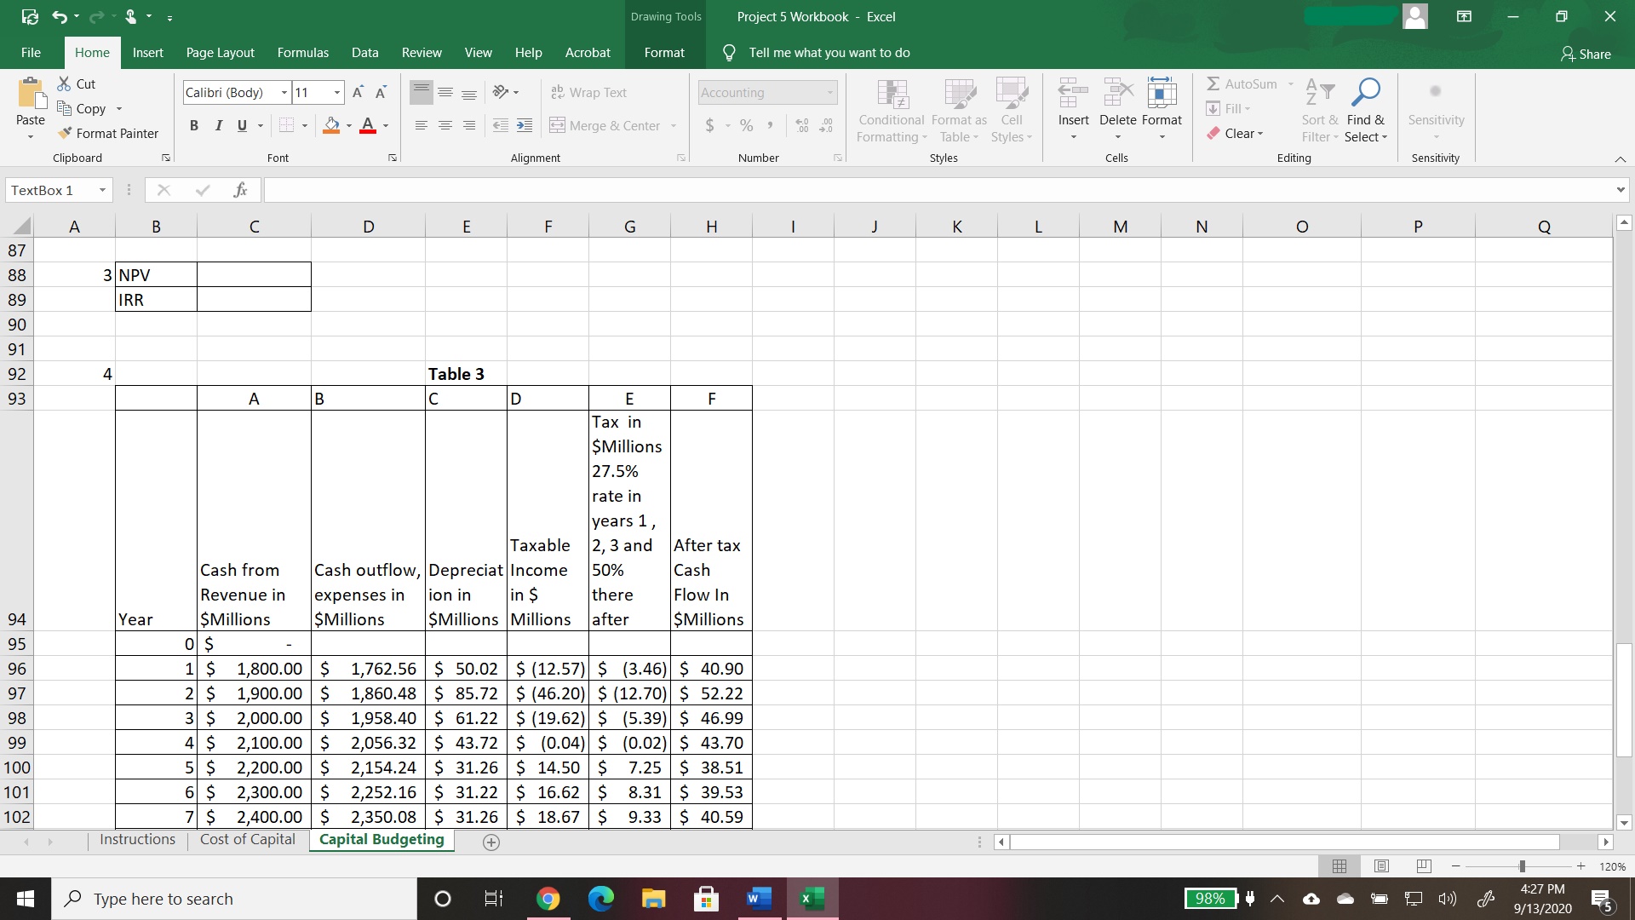Open the Accounting number format dropdown

[829, 92]
